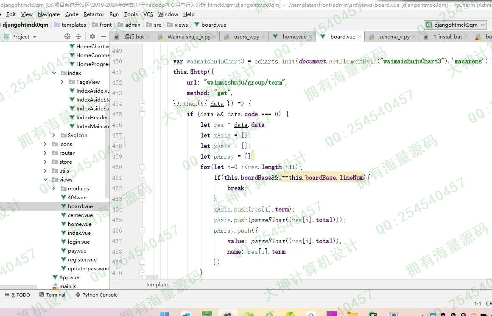This screenshot has height=316, width=492.
Task: Switch to the home.vue editor tab
Action: pyautogui.click(x=291, y=37)
